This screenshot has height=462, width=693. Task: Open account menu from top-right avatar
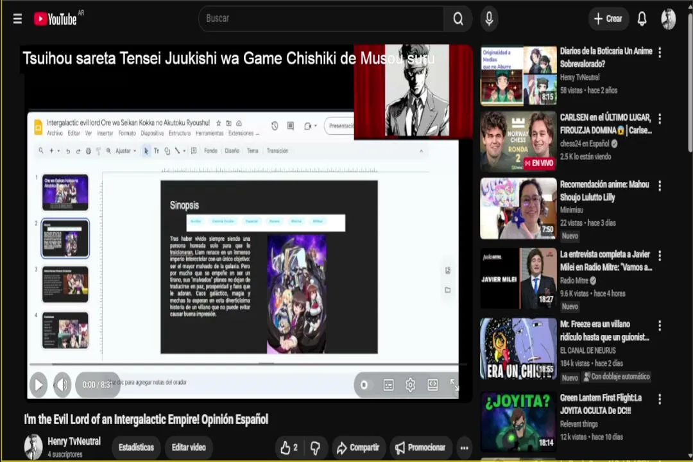tap(668, 19)
